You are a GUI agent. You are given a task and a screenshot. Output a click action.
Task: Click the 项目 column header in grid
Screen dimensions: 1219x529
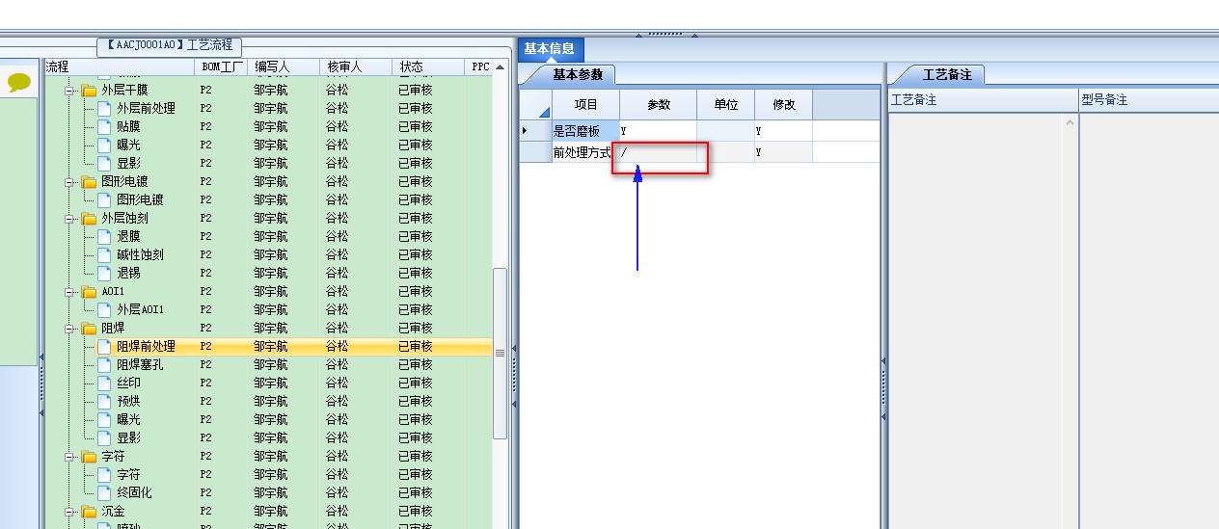[x=585, y=104]
